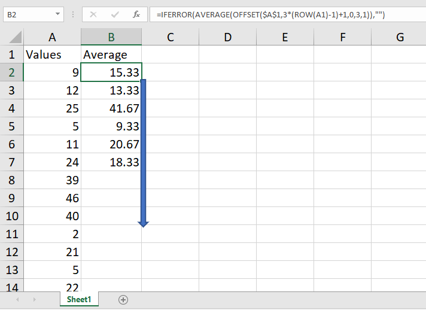Select column C header
The height and width of the screenshot is (310, 426).
(171, 37)
